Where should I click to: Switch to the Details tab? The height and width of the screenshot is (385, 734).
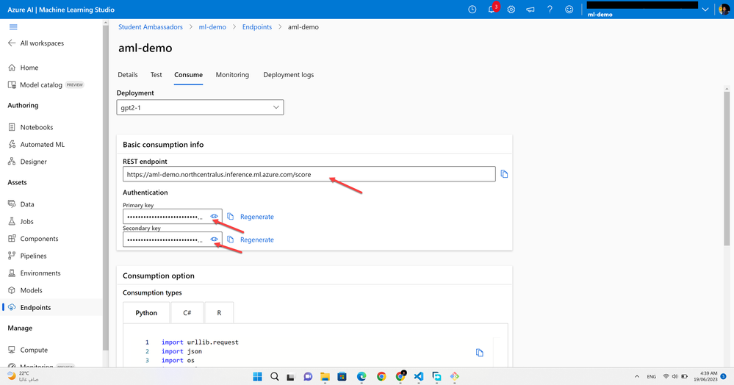(x=128, y=75)
